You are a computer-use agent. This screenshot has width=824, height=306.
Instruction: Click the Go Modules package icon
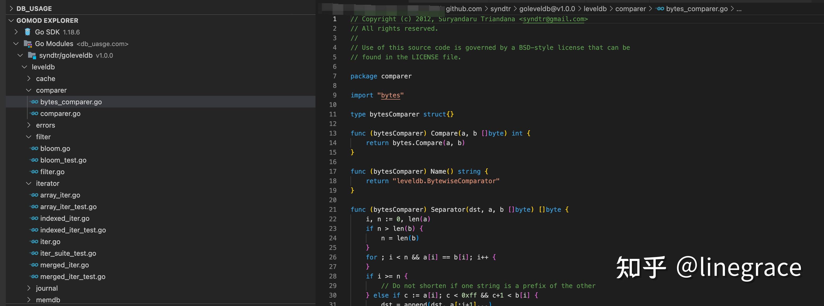[x=27, y=44]
